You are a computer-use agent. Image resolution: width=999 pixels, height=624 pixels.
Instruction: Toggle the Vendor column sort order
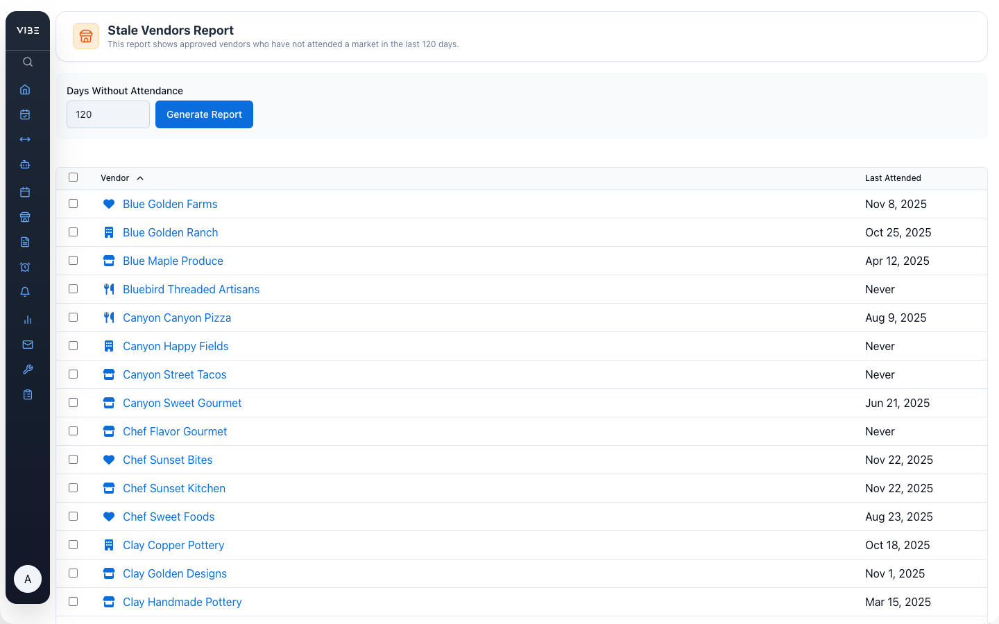[122, 177]
